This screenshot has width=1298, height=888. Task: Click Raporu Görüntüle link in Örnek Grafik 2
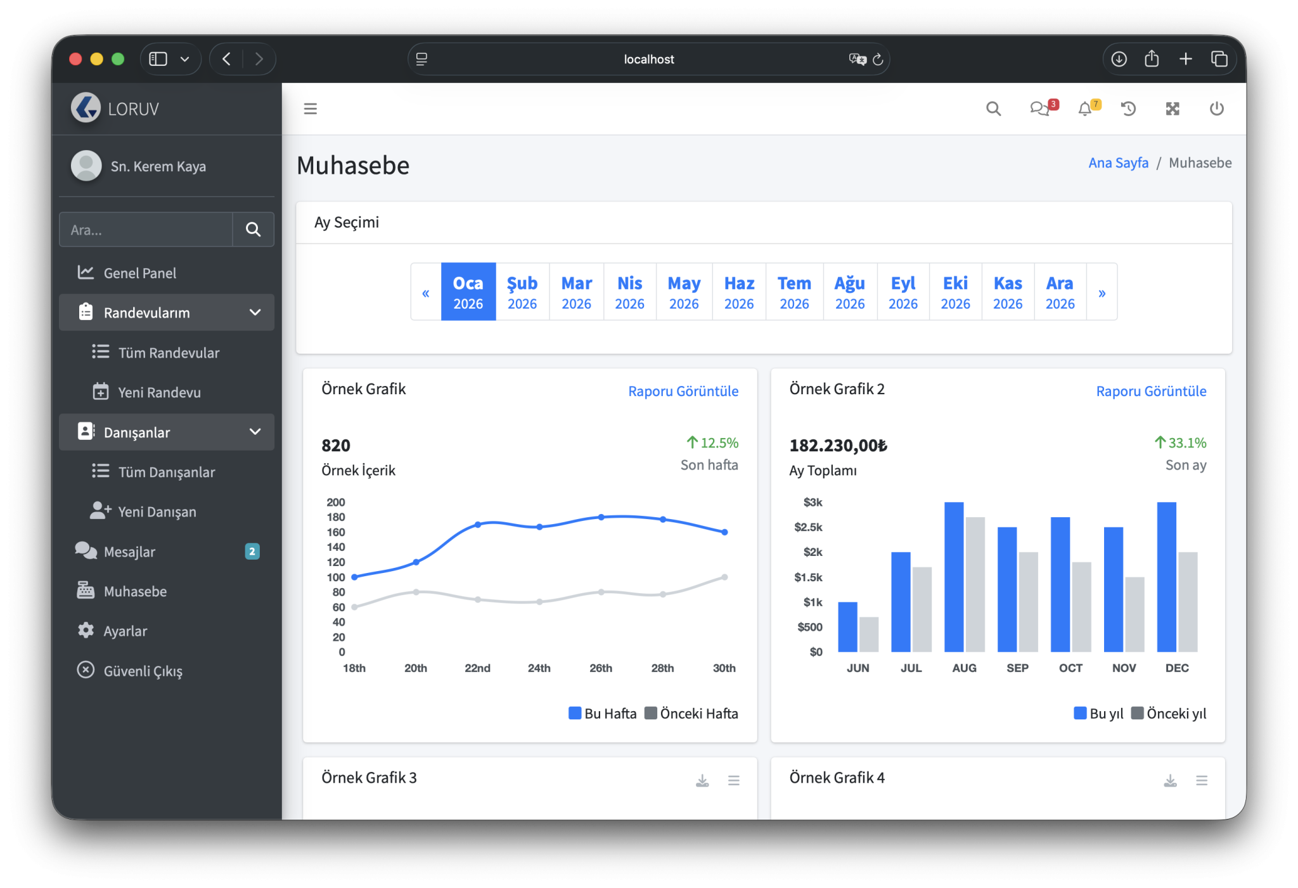(1151, 391)
